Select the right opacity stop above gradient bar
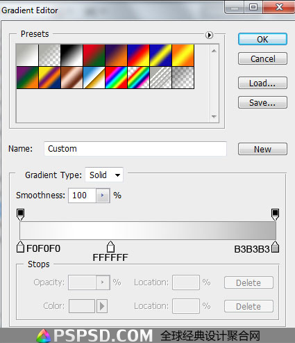The width and height of the screenshot is (295, 343). (x=275, y=214)
